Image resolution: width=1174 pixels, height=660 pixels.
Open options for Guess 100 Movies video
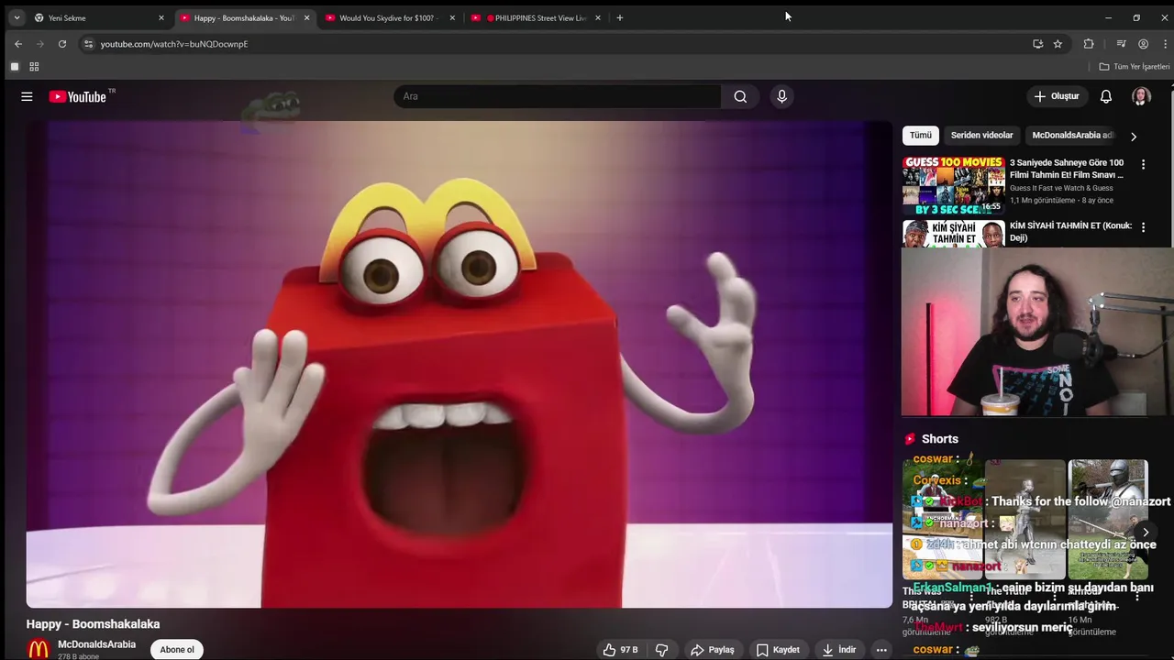coord(1143,164)
